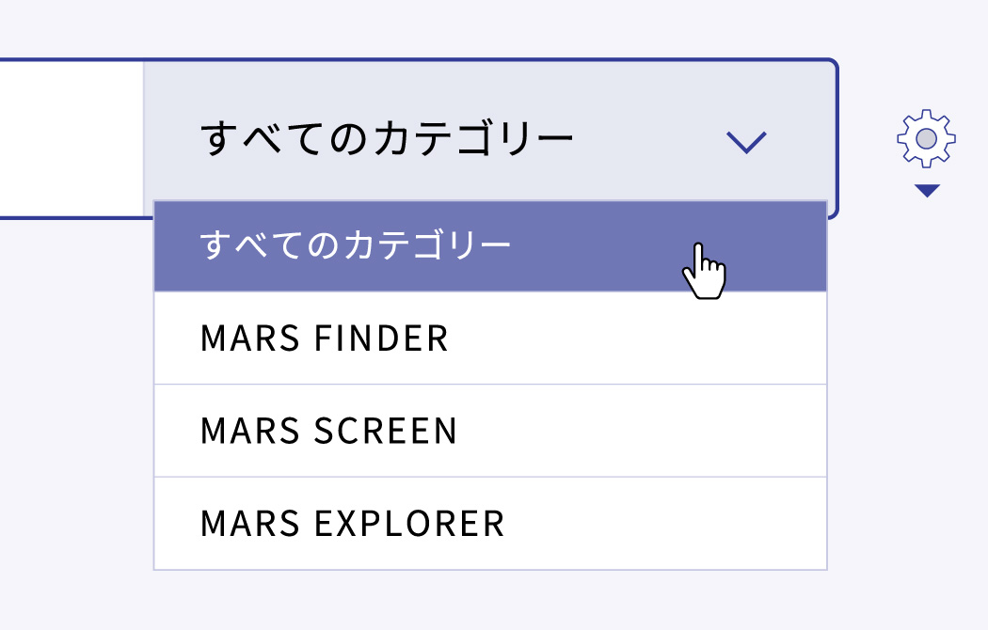
Task: Click the last item MARS EXPLORER
Action: (490, 524)
